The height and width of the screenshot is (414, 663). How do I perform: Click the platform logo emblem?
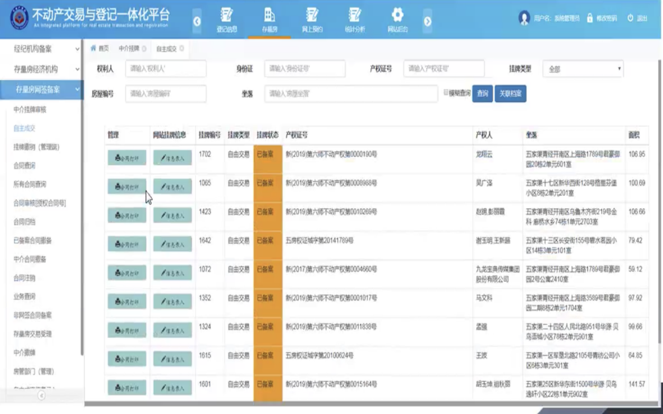pos(19,18)
